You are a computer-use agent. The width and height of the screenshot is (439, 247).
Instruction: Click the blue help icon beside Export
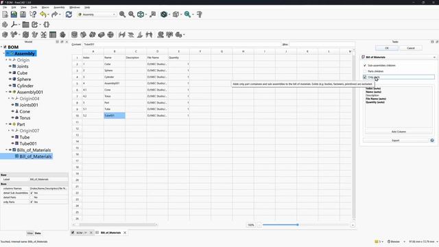[432, 140]
